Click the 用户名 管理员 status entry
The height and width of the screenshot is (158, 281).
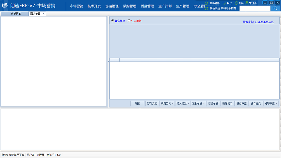click(x=36, y=155)
